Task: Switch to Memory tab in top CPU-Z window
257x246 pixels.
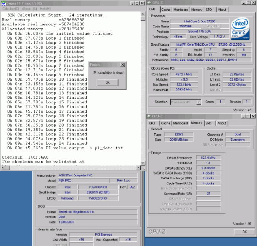Action: click(x=197, y=10)
